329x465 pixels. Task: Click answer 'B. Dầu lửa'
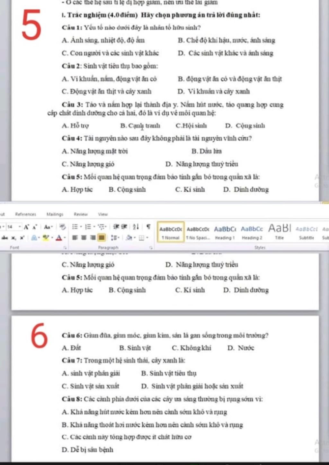pos(207,151)
